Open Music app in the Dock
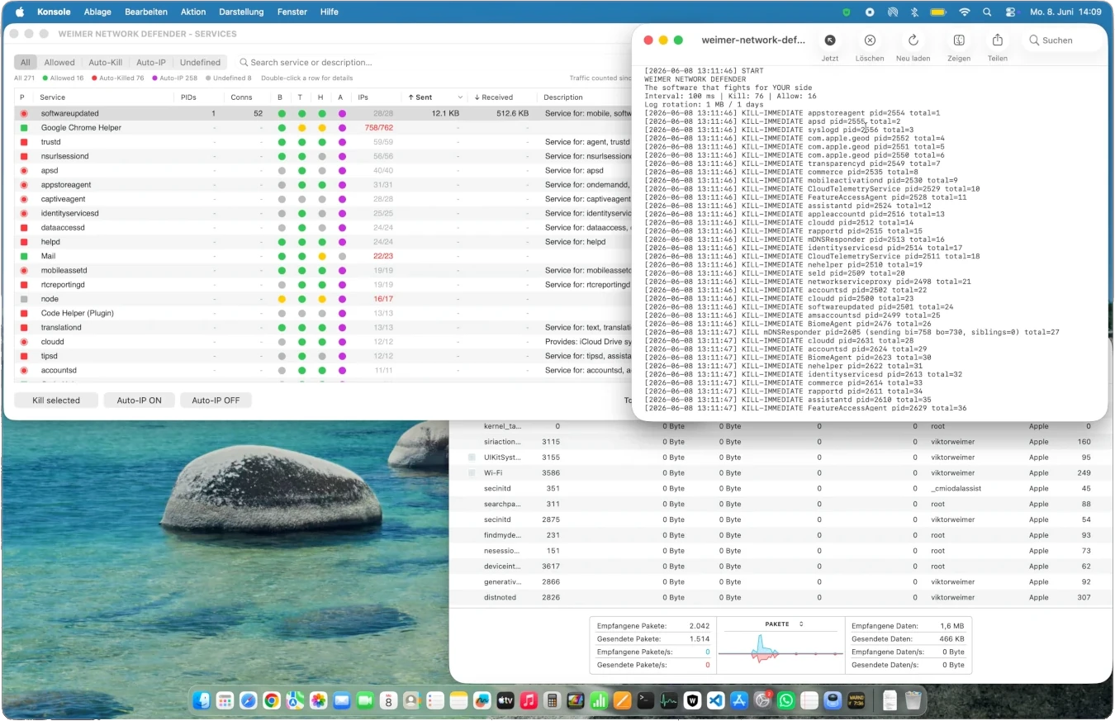The width and height of the screenshot is (1115, 721). click(529, 700)
